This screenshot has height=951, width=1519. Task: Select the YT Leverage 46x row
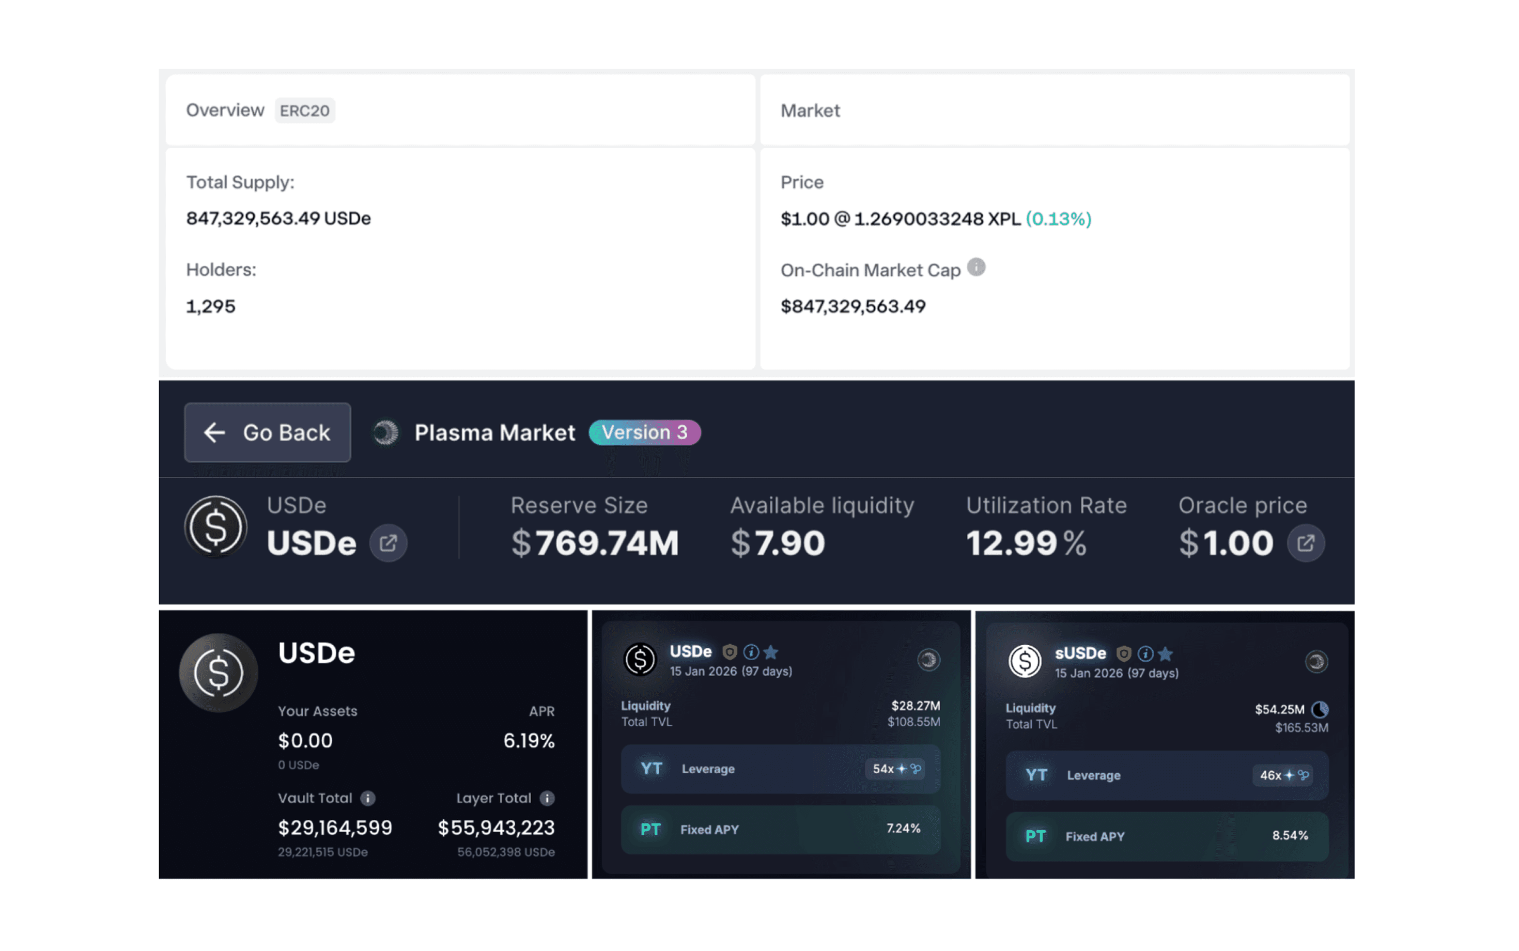(1166, 775)
